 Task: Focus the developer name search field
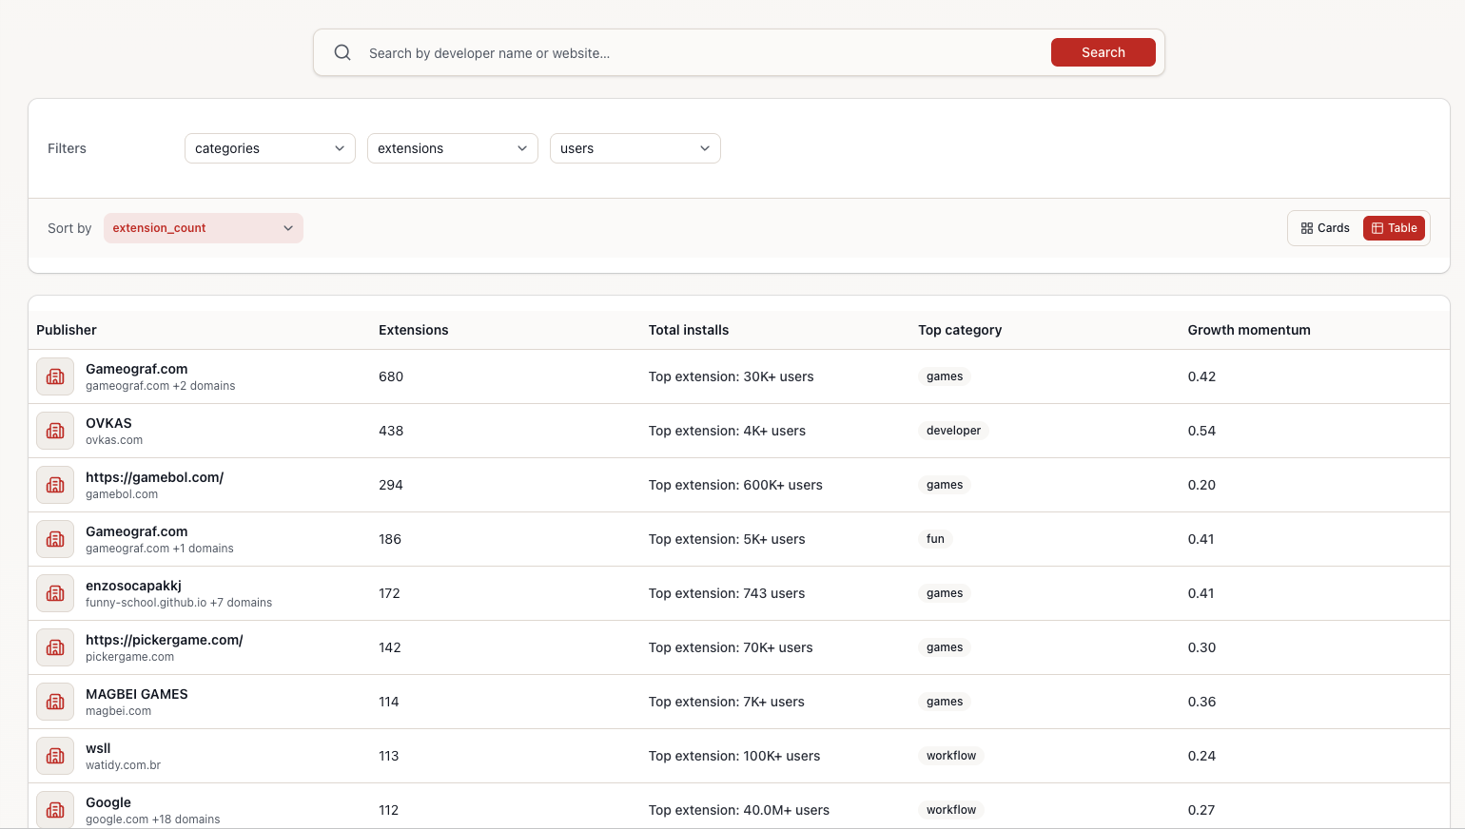click(x=704, y=53)
